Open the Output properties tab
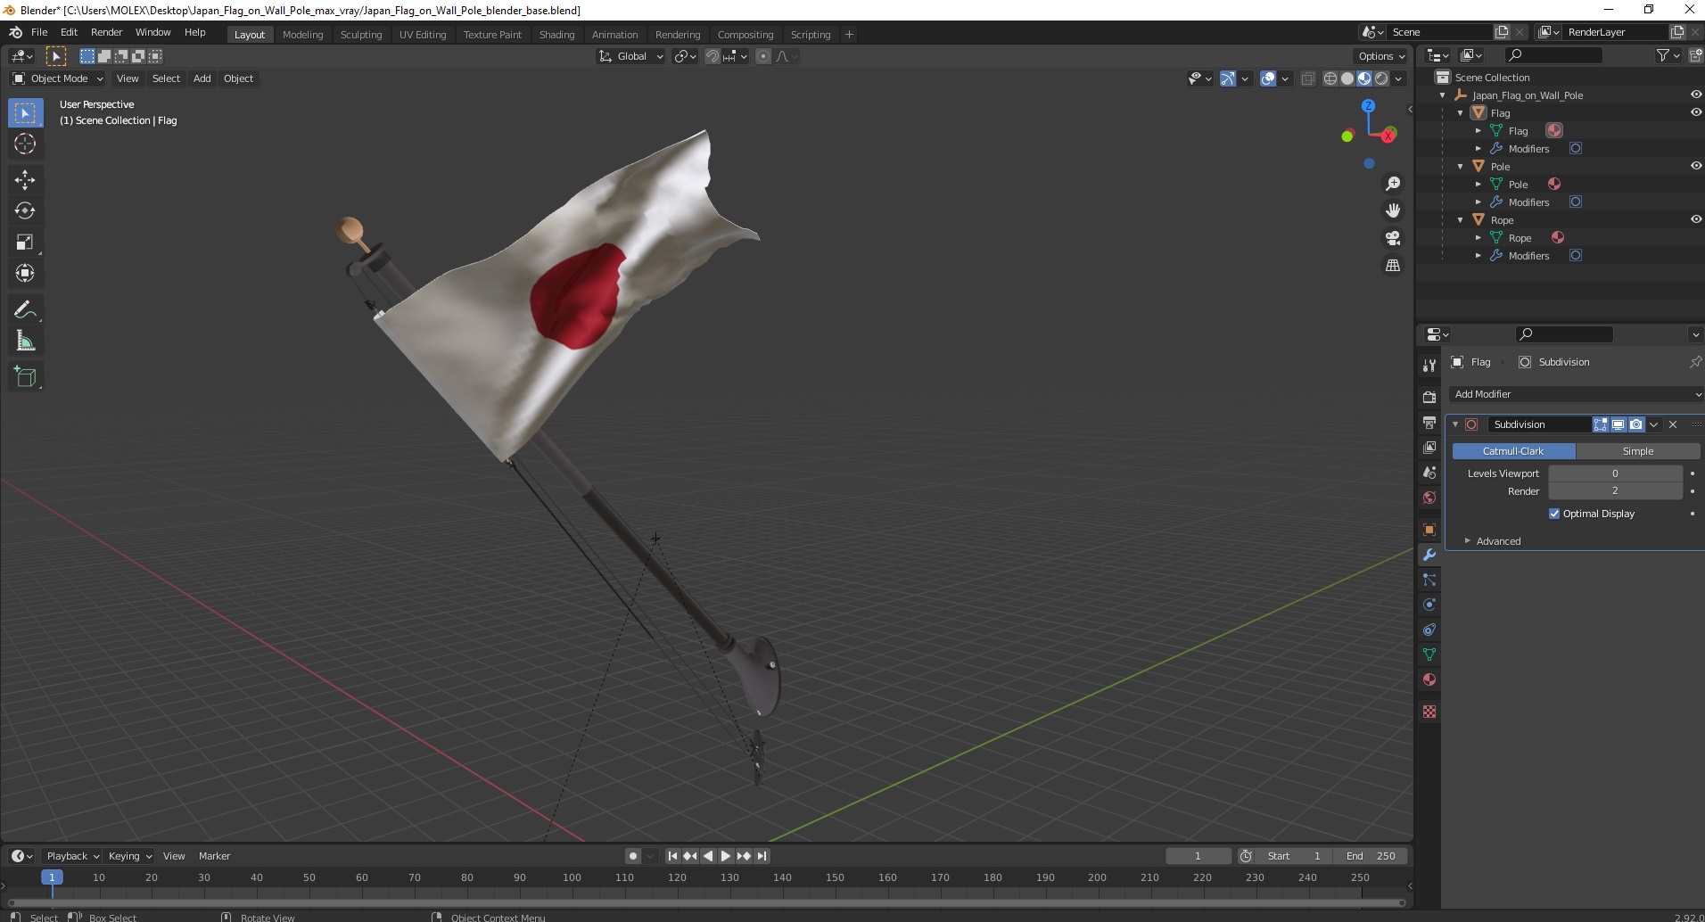Viewport: 1705px width, 922px height. coord(1429,423)
